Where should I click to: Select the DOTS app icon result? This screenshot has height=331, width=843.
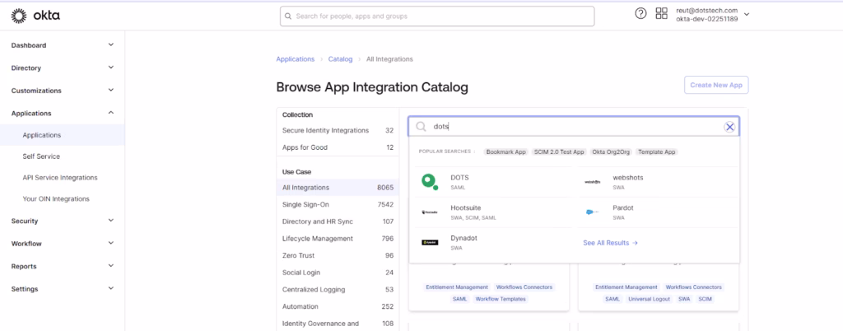pos(428,182)
